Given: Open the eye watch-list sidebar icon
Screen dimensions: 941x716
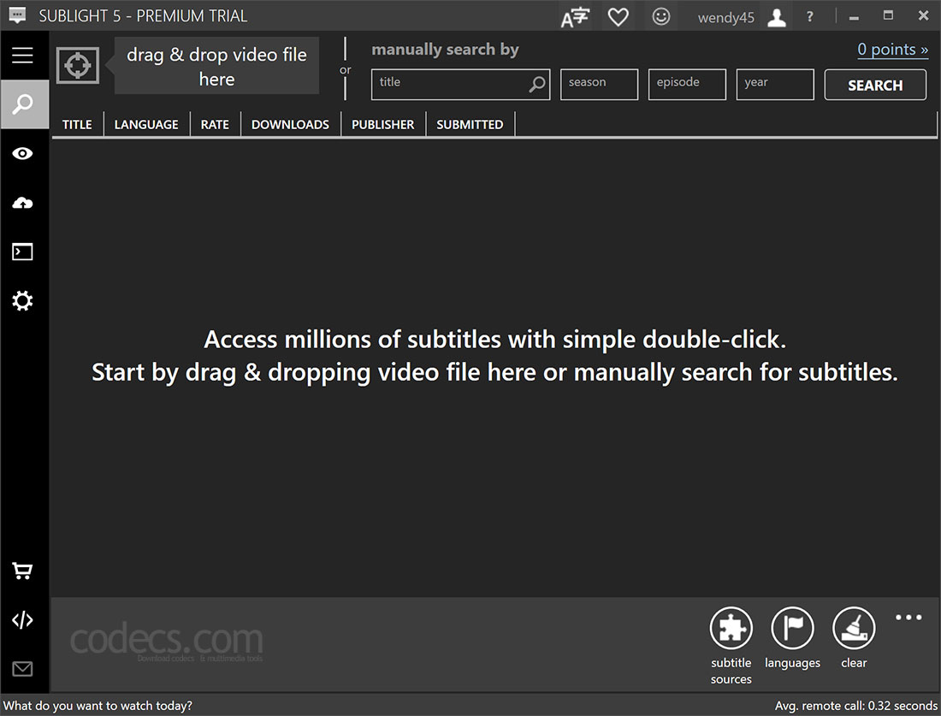Looking at the screenshot, I should (x=23, y=154).
